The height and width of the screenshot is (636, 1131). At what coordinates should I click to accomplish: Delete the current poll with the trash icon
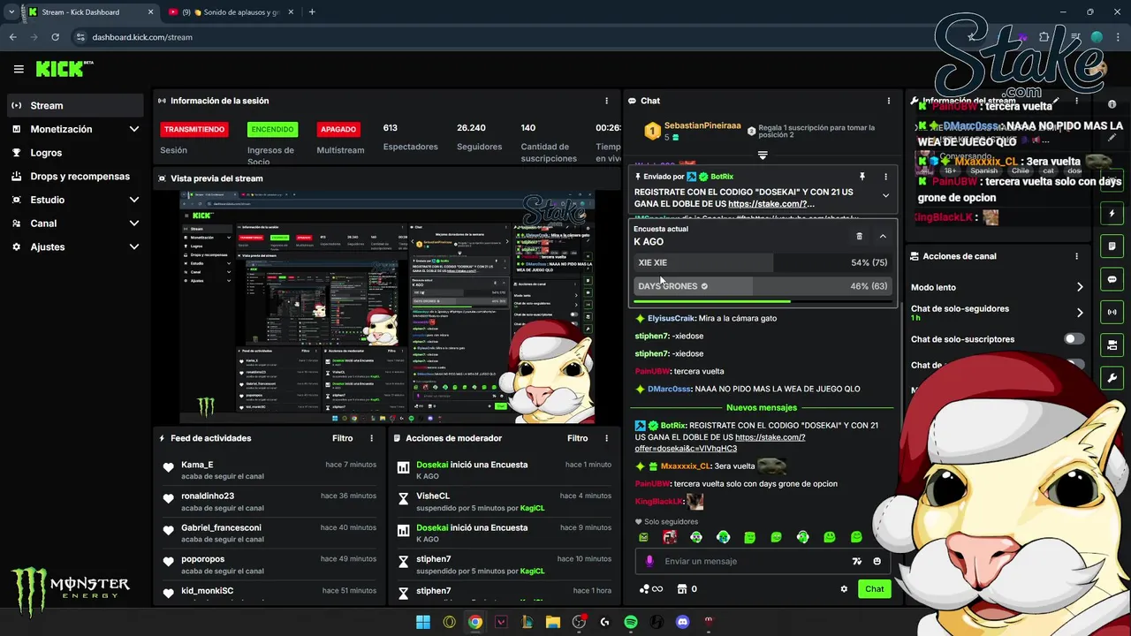[x=859, y=236]
